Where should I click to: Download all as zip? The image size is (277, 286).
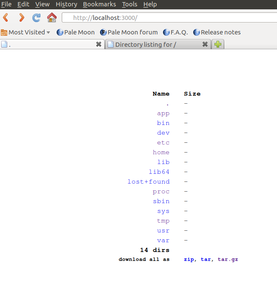coord(189,259)
